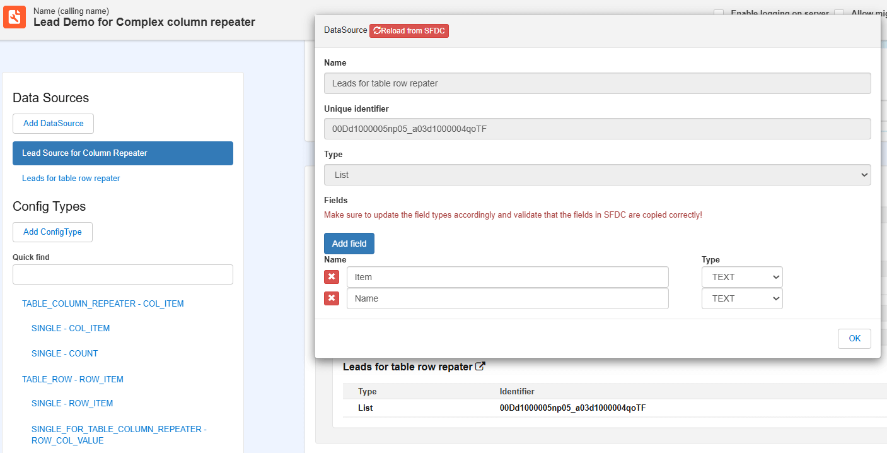Click the Add ConfigType button
The width and height of the screenshot is (887, 453).
tap(52, 232)
